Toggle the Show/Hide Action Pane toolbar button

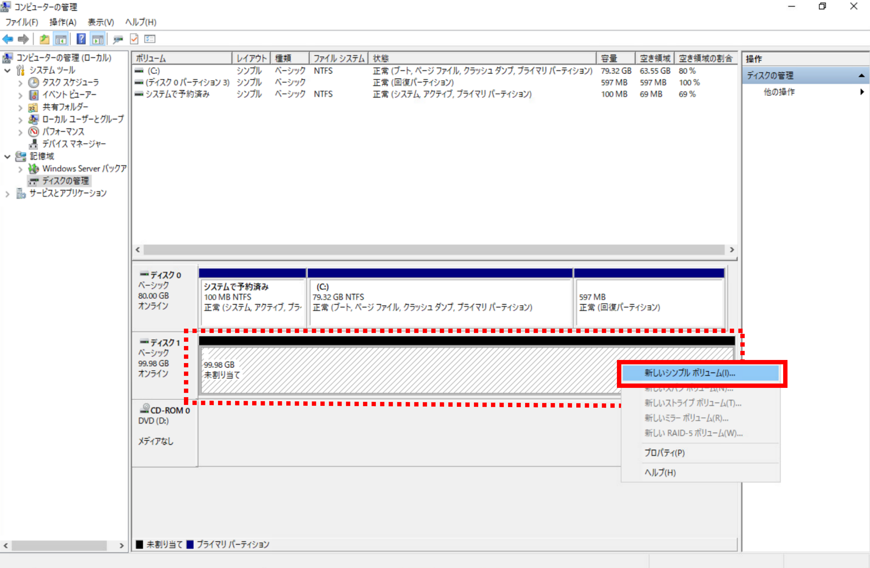(x=98, y=39)
